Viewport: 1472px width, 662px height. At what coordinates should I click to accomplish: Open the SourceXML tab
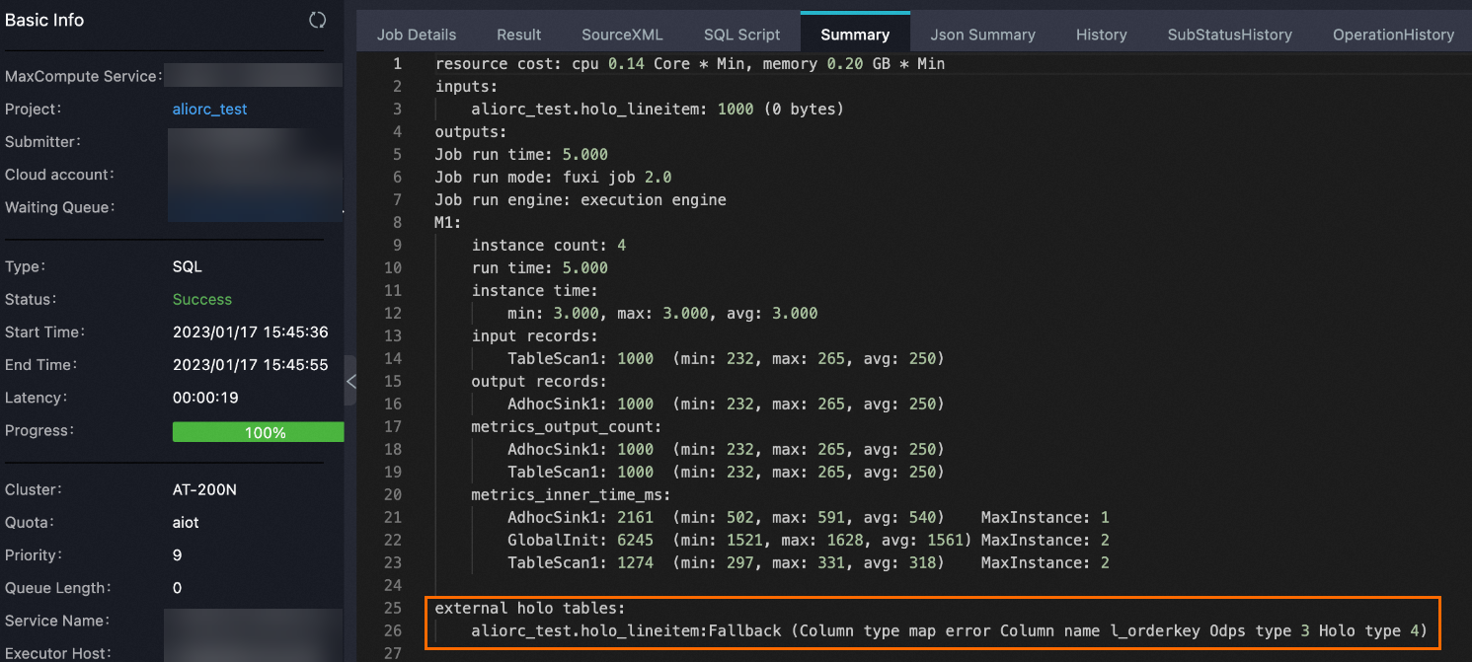pos(622,35)
